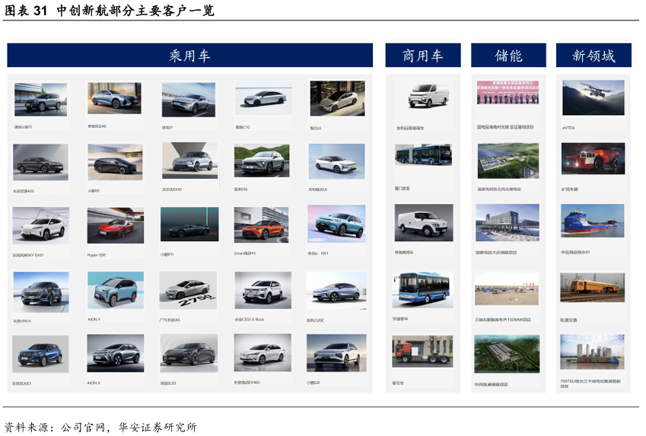Open the 广汽丰田iA5 thumbnail with 2750 marking
Image resolution: width=646 pixels, height=436 pixels.
click(x=188, y=290)
